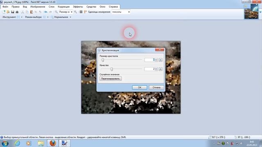Open Windows Media Player from taskbar

pos(29,143)
